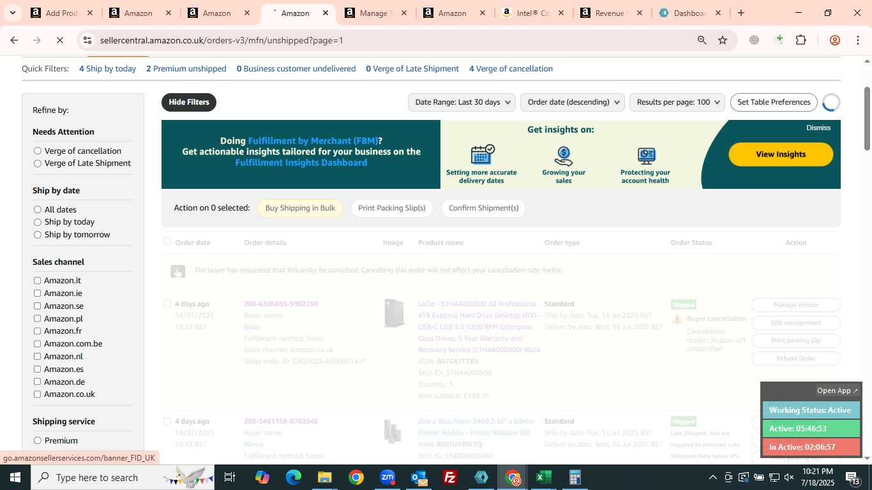Open Excel from taskbar
Viewport: 872px width, 490px height.
coord(544,477)
